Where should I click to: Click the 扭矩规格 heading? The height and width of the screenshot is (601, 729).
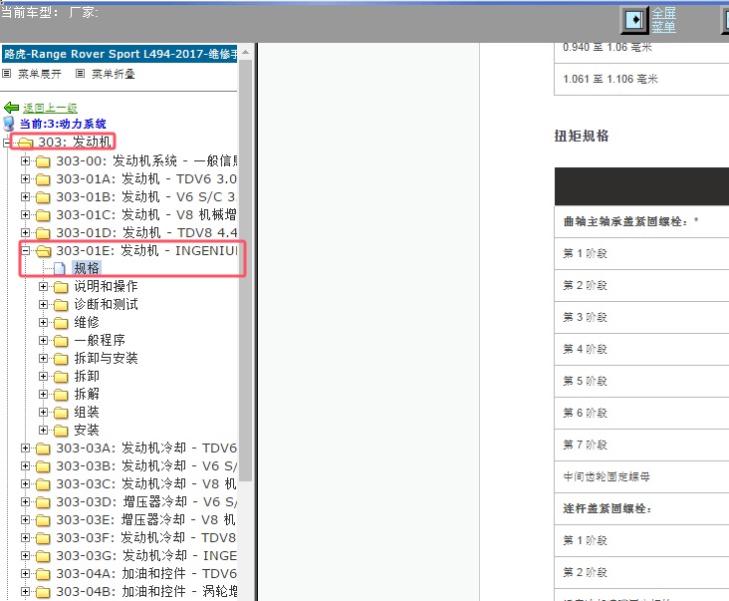tap(582, 136)
